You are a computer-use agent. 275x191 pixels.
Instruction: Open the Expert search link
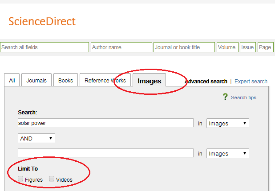[x=251, y=82]
